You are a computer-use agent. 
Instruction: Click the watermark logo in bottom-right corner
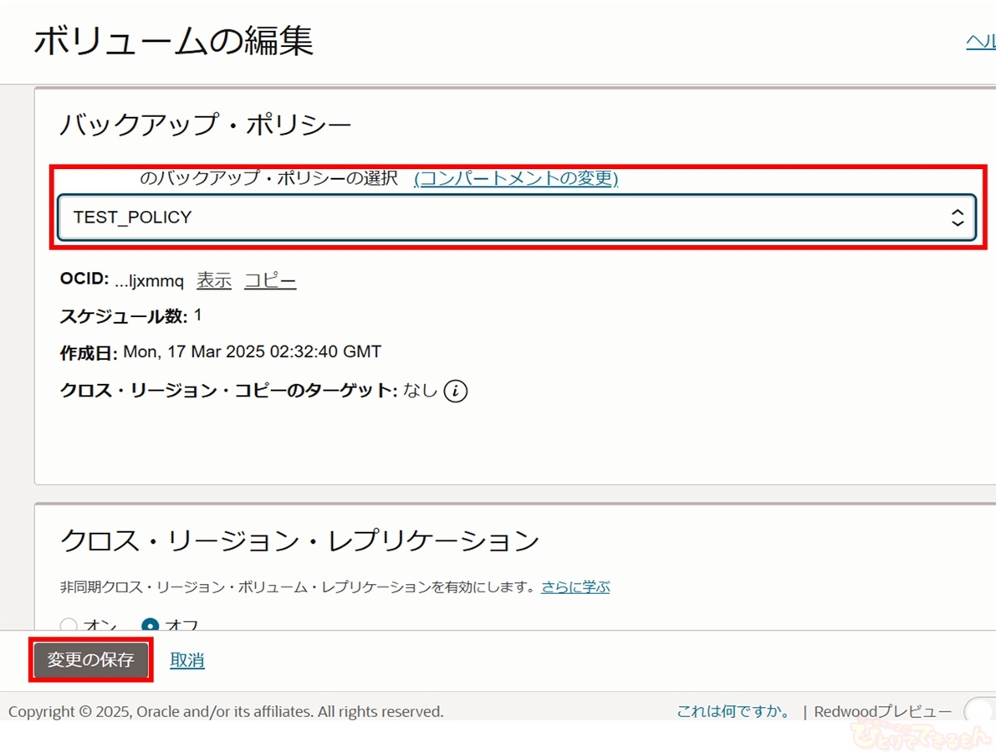coord(920,736)
